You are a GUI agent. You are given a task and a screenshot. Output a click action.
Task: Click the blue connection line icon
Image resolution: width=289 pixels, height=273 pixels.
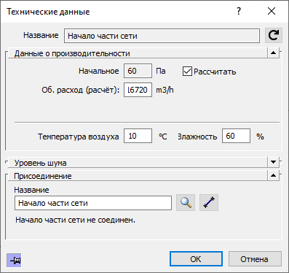pos(209,202)
